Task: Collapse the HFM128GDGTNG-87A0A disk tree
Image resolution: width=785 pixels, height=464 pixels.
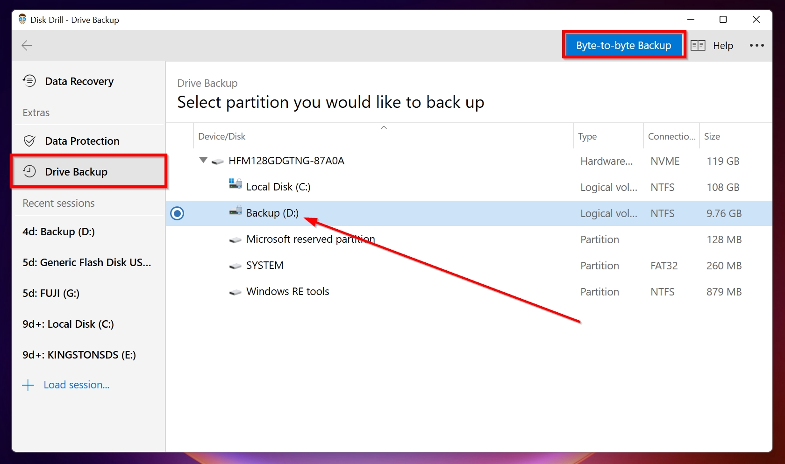Action: [x=203, y=160]
